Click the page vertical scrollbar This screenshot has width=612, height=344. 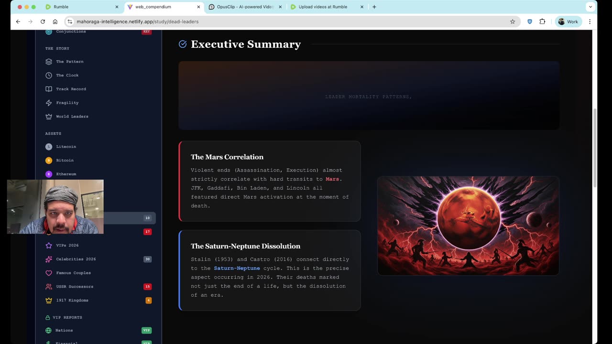click(x=595, y=148)
